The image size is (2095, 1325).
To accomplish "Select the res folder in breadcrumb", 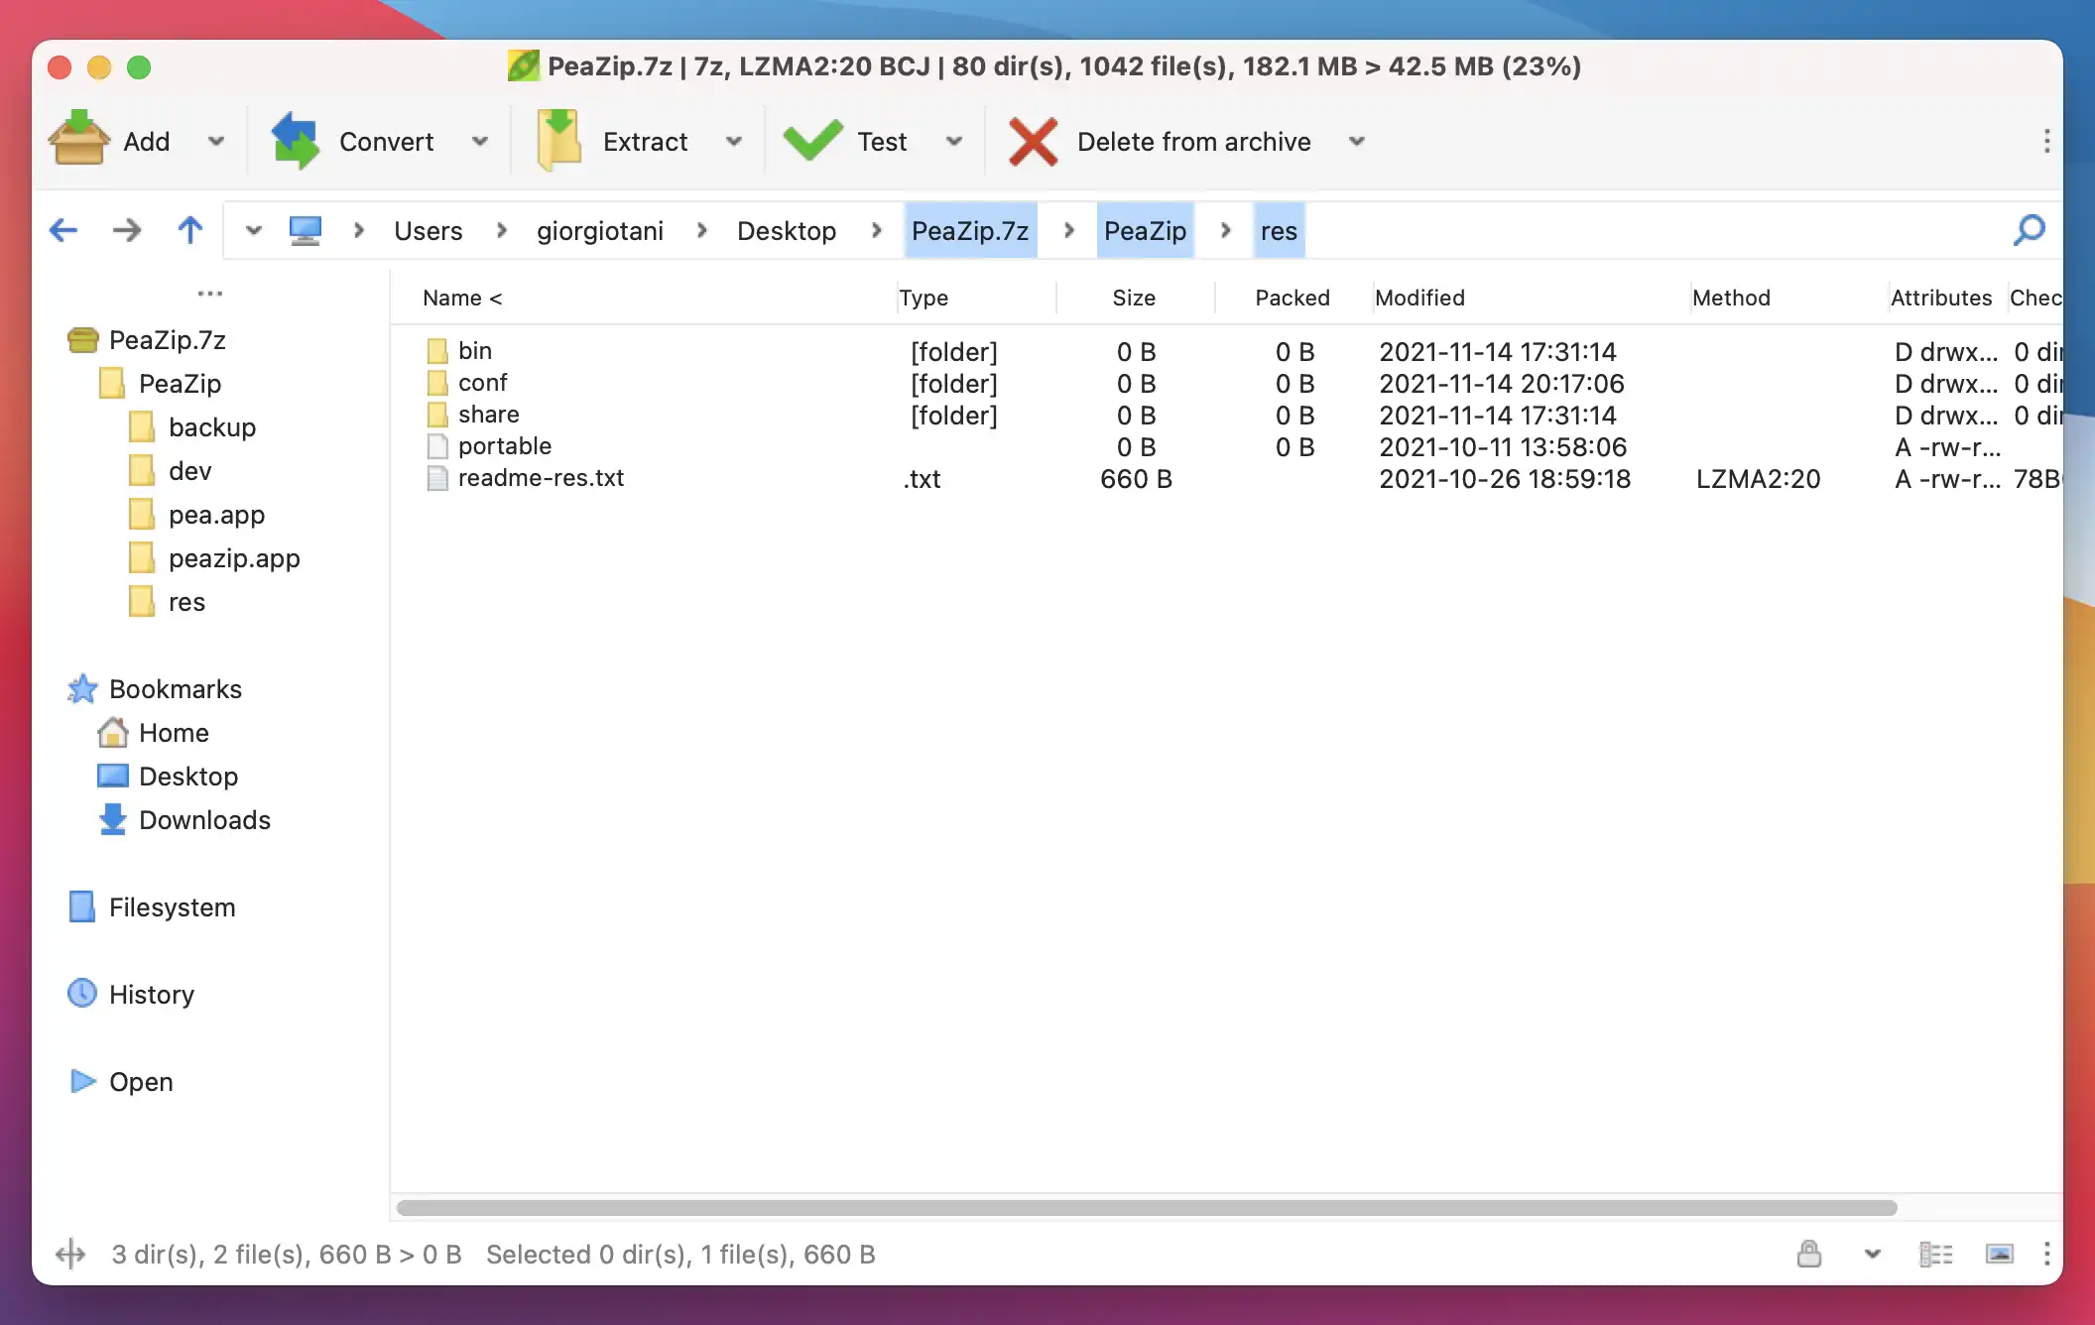I will (1278, 230).
